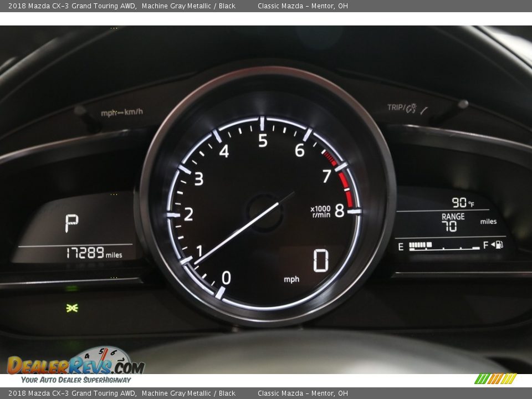Click the colored stripes logo bottom right

click(x=495, y=378)
